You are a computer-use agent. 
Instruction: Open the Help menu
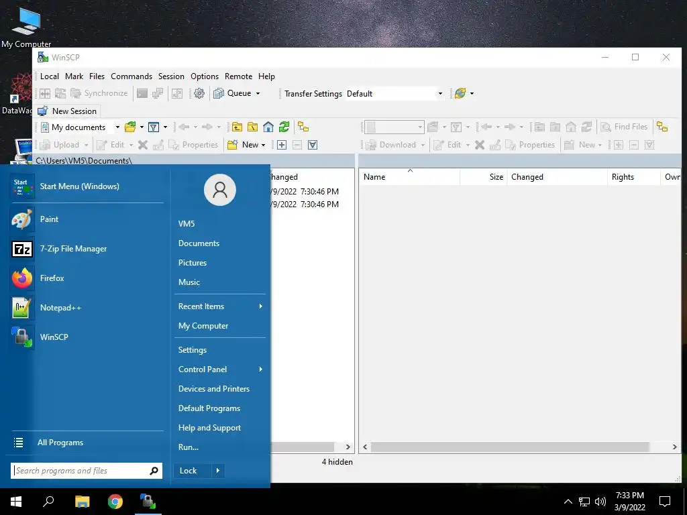click(x=266, y=76)
